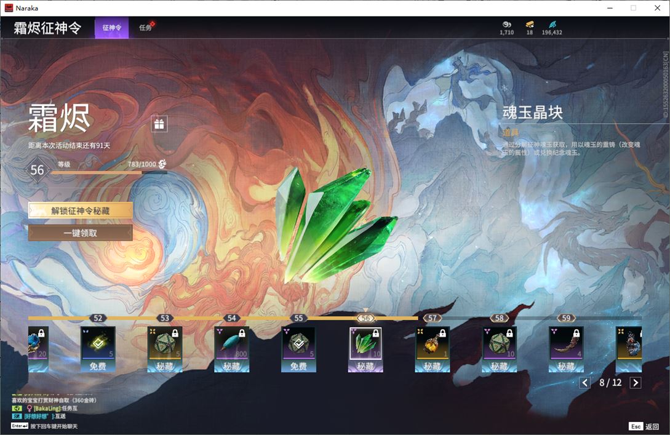Select level 53 locked green orb reward

[x=165, y=349]
